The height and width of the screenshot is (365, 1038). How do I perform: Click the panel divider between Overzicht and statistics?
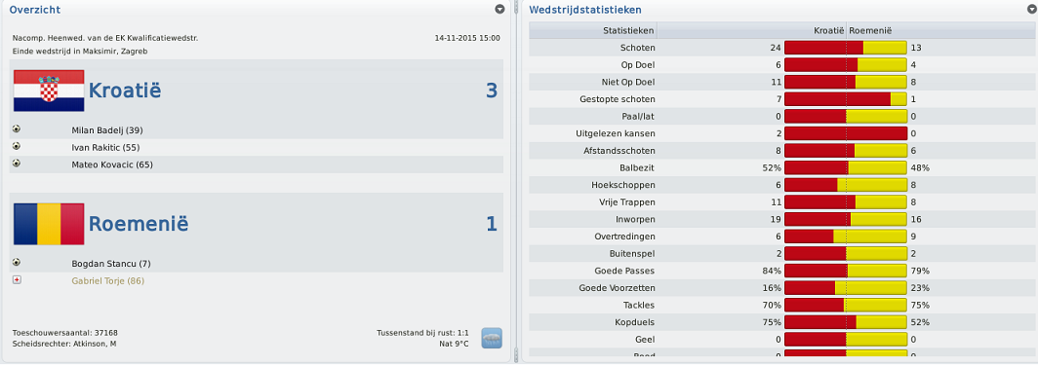[516, 182]
